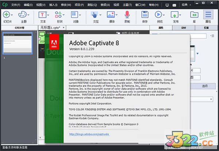The image size is (219, 151).
Task: Open the 窗口(W) menu
Action: tap(141, 5)
